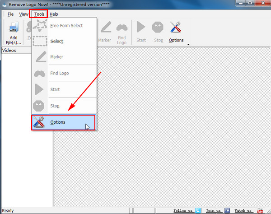Viewport: 271px width, 214px height.
Task: Choose Stop in the Tools menu
Action: (64, 106)
